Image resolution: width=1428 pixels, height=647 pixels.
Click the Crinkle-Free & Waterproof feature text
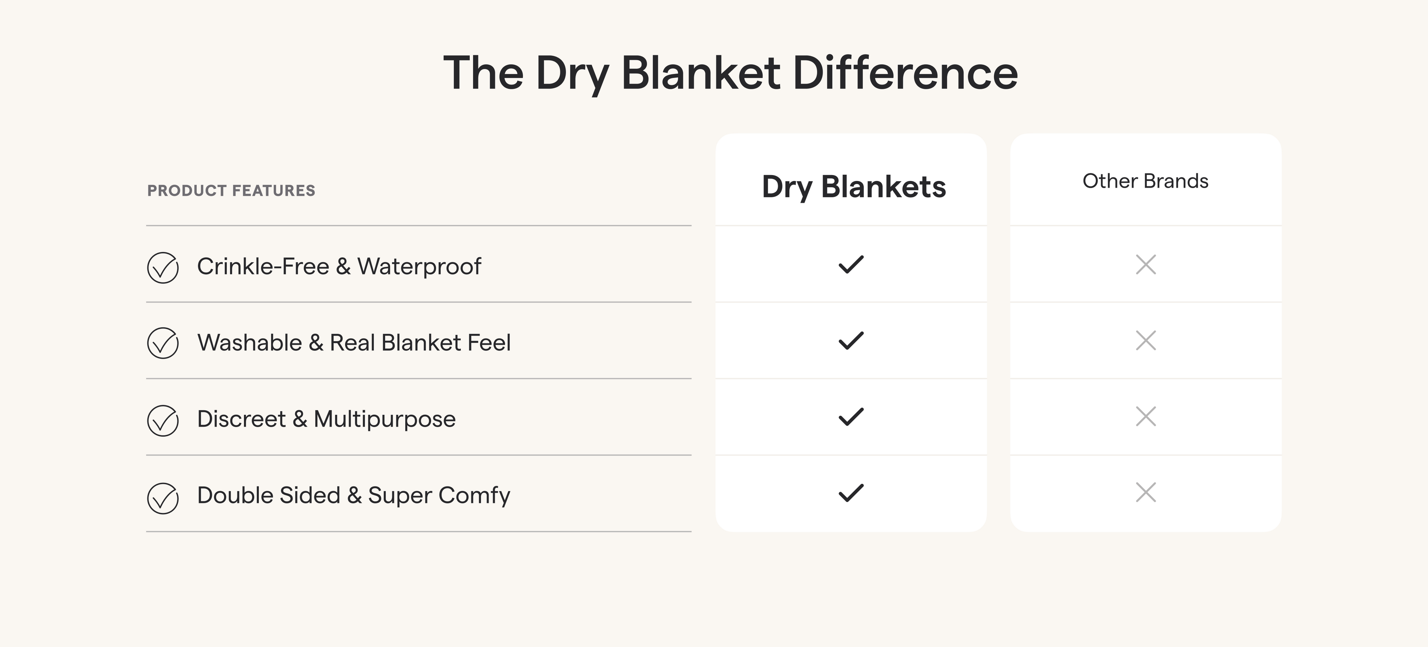(x=339, y=266)
